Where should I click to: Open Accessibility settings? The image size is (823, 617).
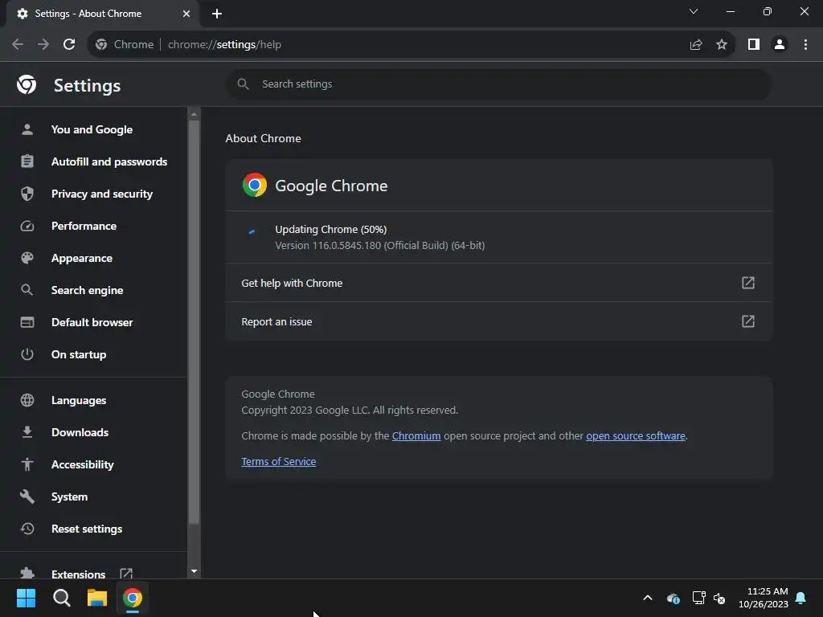pyautogui.click(x=83, y=464)
